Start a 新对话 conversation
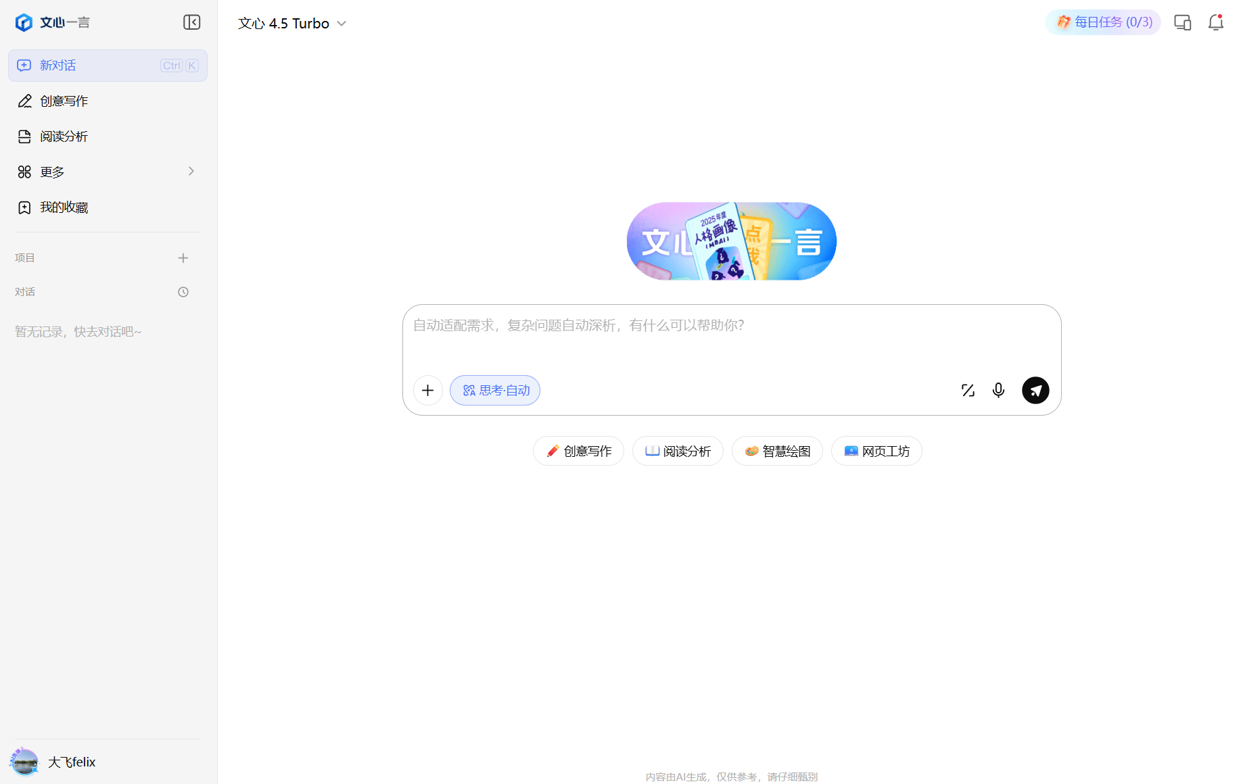1241x784 pixels. pos(108,66)
